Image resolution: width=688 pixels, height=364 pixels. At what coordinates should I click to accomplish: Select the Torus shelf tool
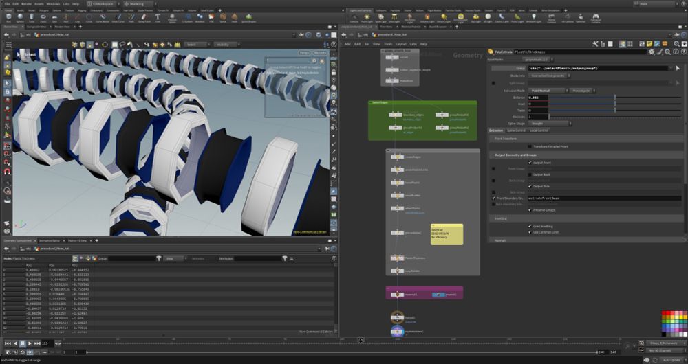click(43, 18)
